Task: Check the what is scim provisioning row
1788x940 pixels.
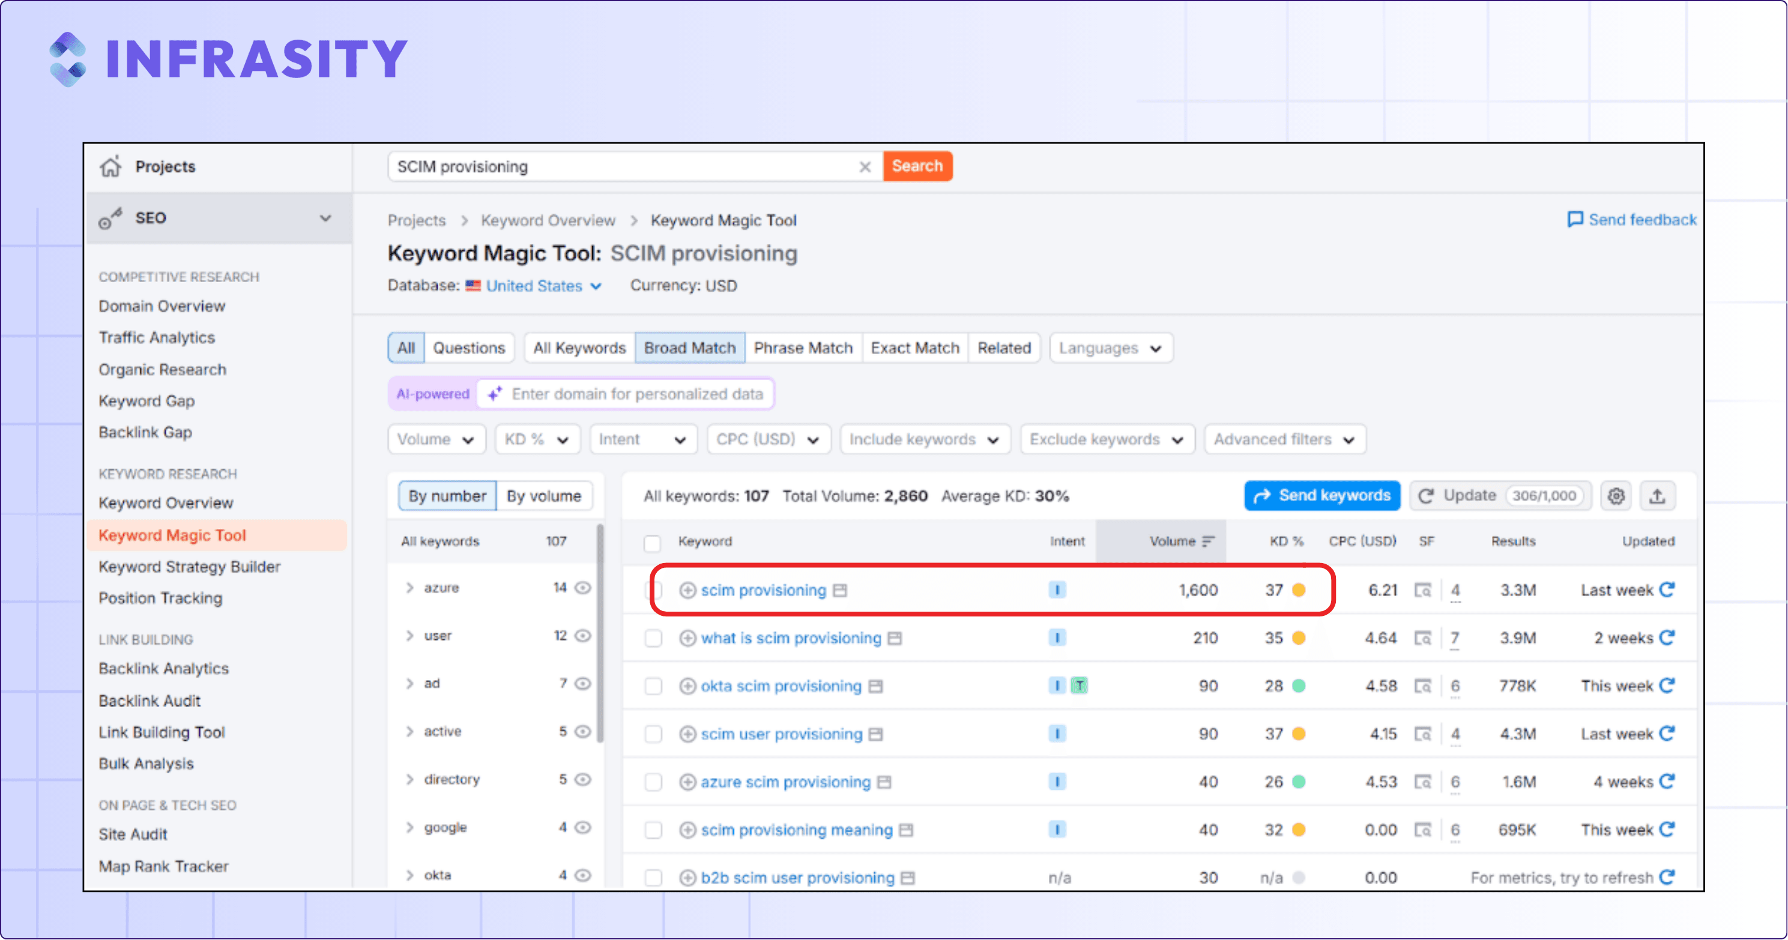Action: [653, 638]
